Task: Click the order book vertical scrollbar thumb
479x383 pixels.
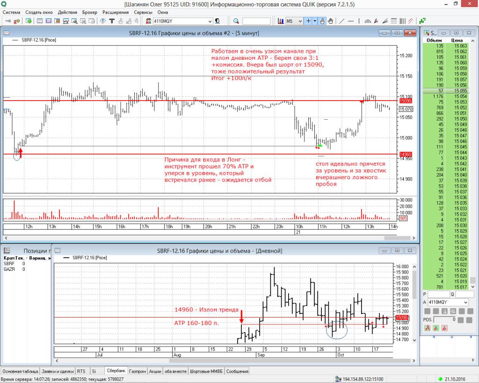Action: 472,280
